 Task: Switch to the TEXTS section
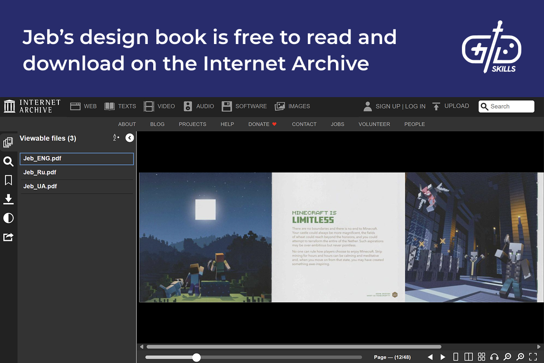point(120,106)
